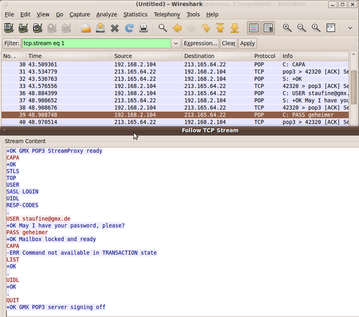Open a capture file with the folder icon

[86, 28]
